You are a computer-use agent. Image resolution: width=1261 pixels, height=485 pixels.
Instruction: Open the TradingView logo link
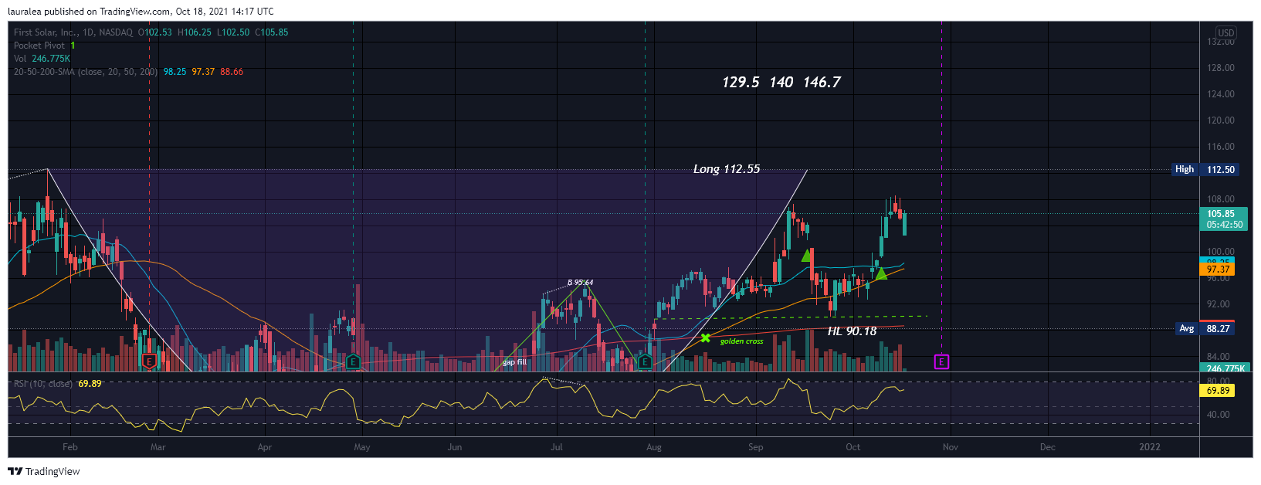pyautogui.click(x=44, y=471)
